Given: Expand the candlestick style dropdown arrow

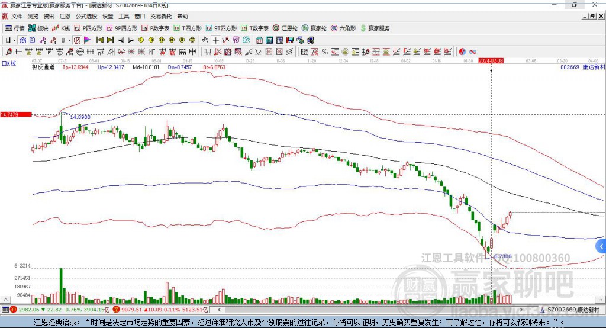Looking at the screenshot, I should (69, 40).
